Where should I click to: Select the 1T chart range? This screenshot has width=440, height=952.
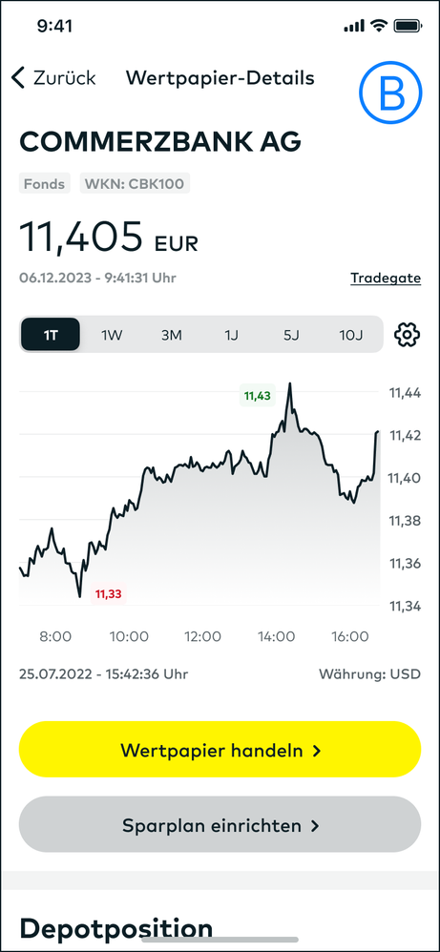point(51,335)
